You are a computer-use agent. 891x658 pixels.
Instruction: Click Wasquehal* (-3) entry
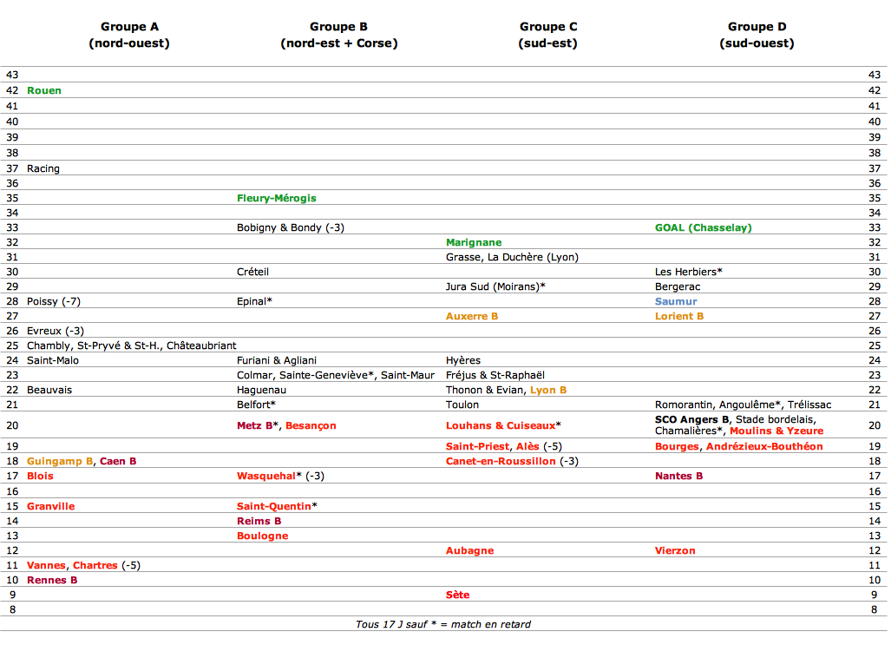click(280, 476)
